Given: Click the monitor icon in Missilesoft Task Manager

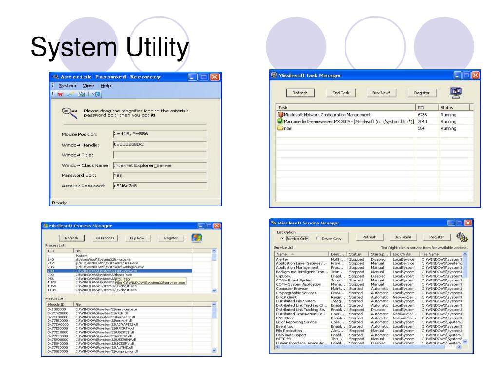Looking at the screenshot, I should pos(456,93).
